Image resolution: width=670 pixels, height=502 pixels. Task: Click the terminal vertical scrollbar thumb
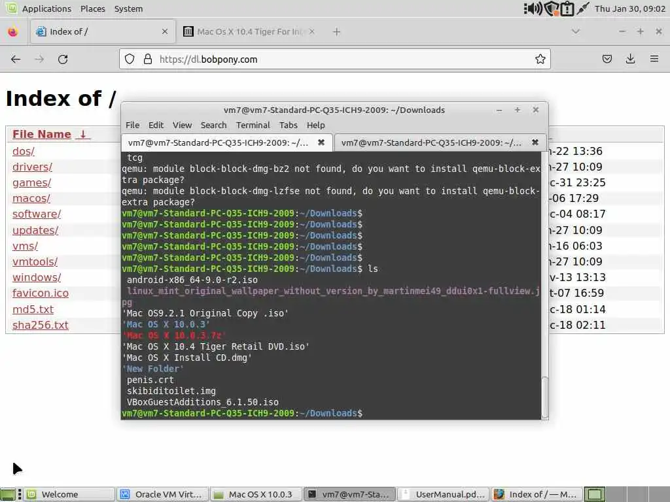click(x=545, y=397)
